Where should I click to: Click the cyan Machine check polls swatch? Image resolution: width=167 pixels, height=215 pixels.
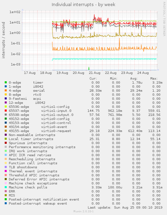point(6,187)
